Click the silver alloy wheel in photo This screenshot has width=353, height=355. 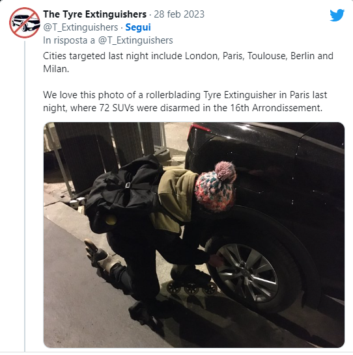point(247,272)
